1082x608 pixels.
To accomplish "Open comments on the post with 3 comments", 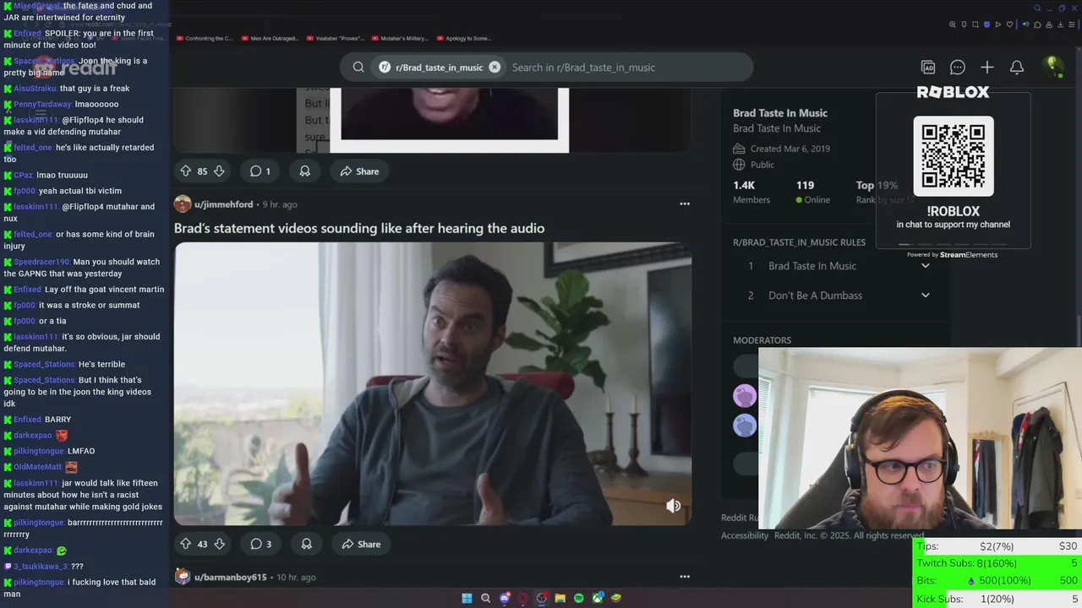I will (260, 544).
